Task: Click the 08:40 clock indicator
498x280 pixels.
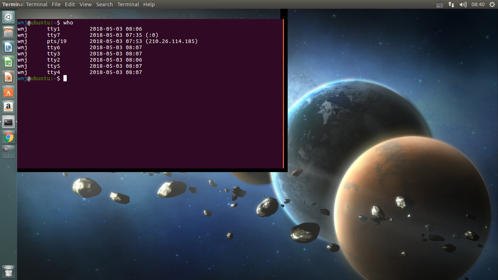Action: [x=478, y=4]
